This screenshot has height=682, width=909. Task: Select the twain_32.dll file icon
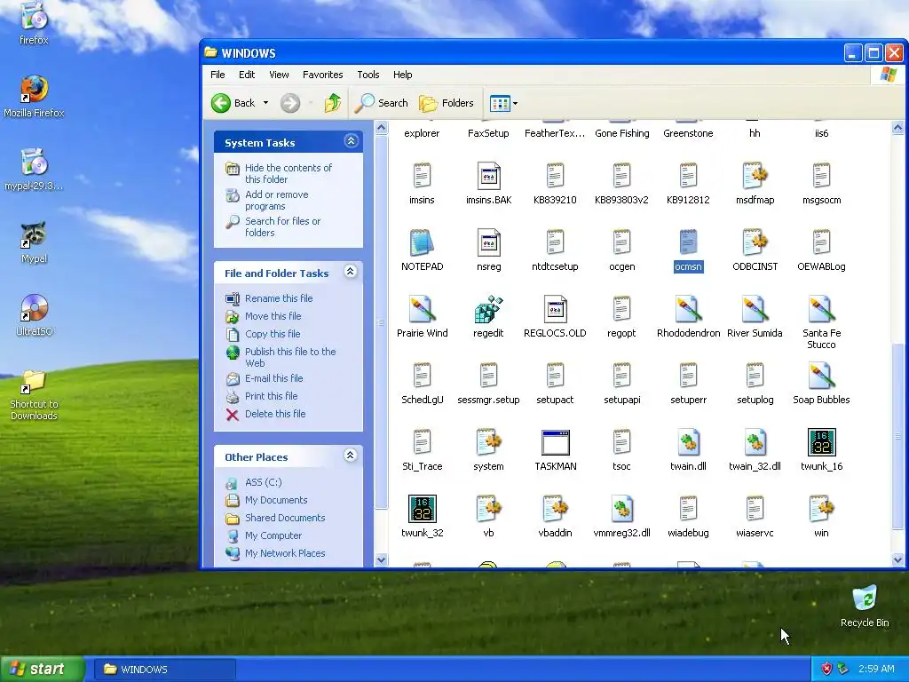(x=755, y=442)
